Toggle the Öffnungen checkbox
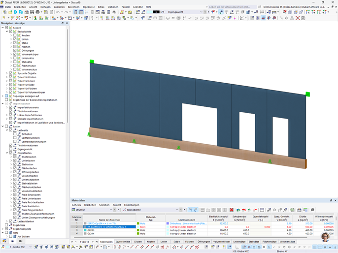This screenshot has width=338, height=253. coord(15,50)
